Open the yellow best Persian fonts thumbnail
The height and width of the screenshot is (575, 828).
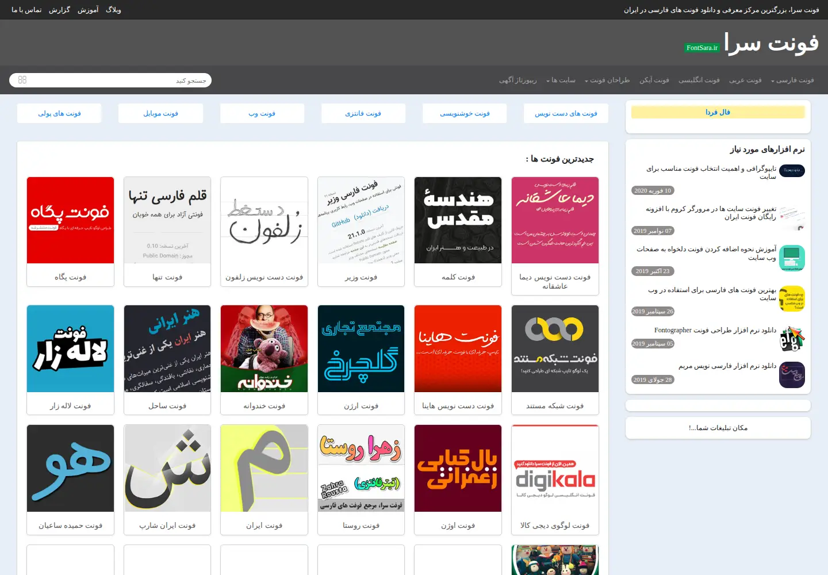[x=792, y=298]
